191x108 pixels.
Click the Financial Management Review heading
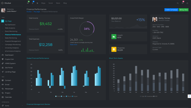click(38, 104)
